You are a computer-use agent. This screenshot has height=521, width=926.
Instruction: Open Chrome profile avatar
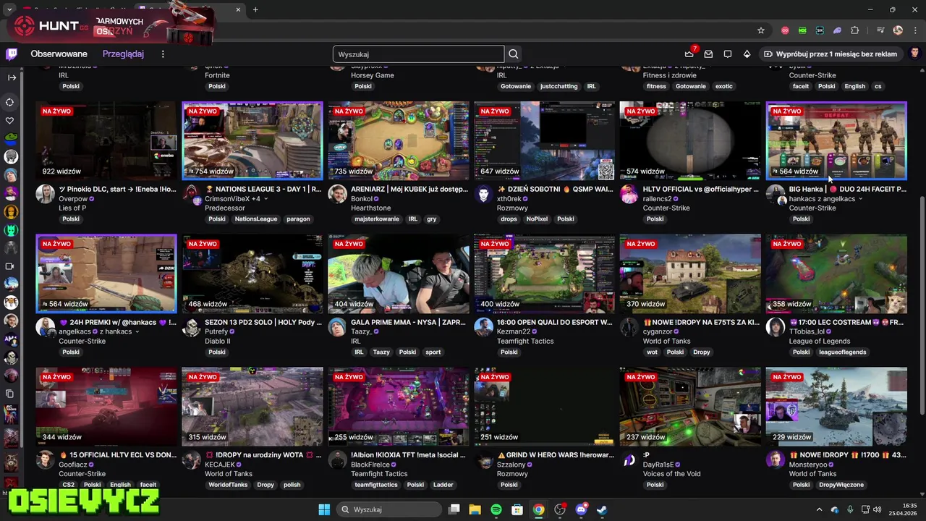(x=898, y=30)
